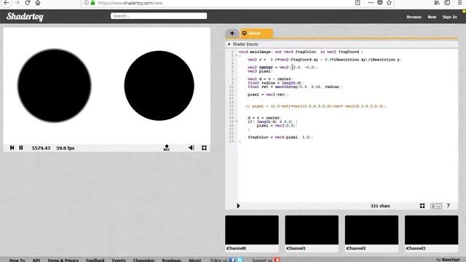Image resolution: width=466 pixels, height=262 pixels.
Task: Start recording with REC icon
Action: [167, 148]
